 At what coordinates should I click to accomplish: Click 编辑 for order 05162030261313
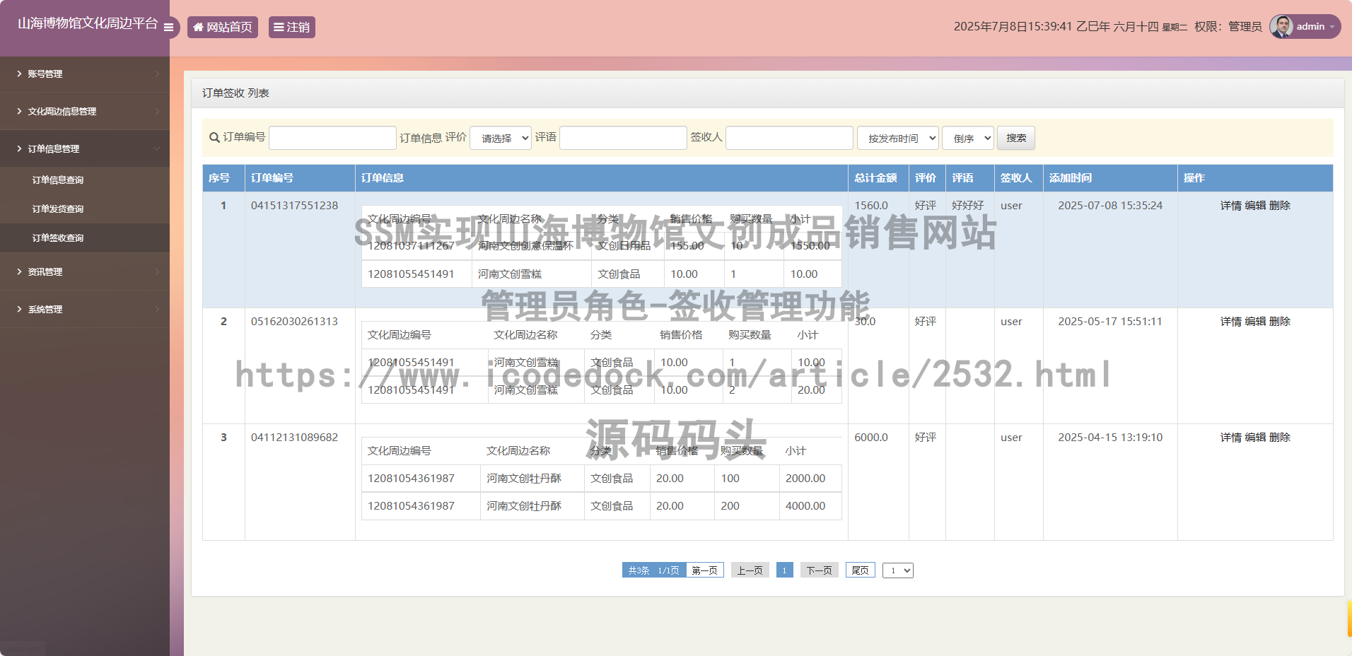[1255, 321]
